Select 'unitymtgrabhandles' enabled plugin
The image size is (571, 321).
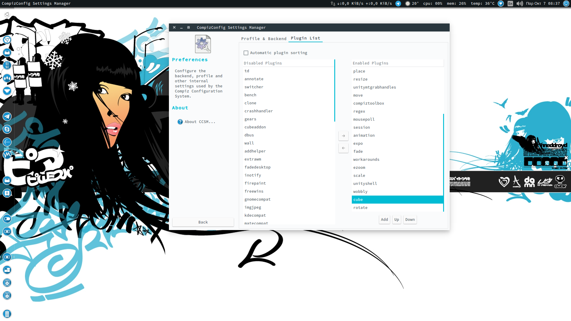tap(397, 87)
